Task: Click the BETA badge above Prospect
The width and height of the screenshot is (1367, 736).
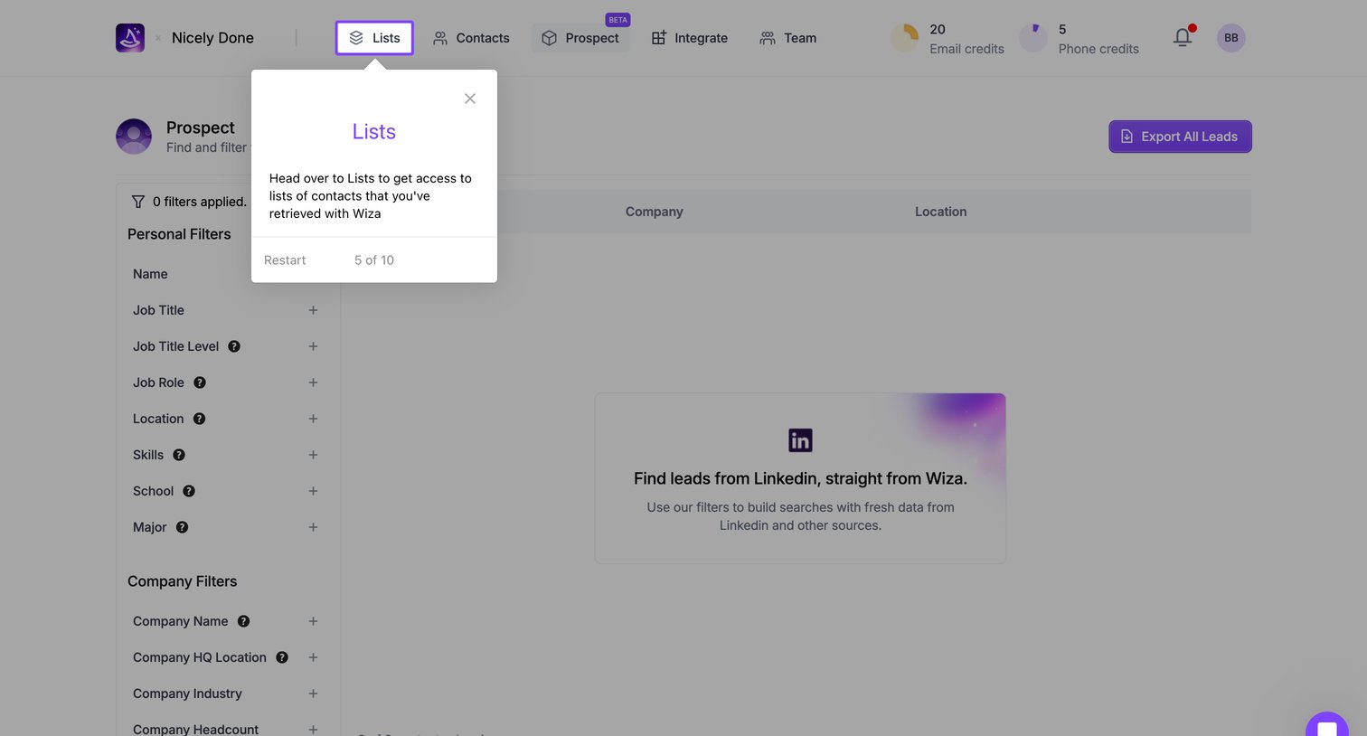Action: tap(618, 20)
